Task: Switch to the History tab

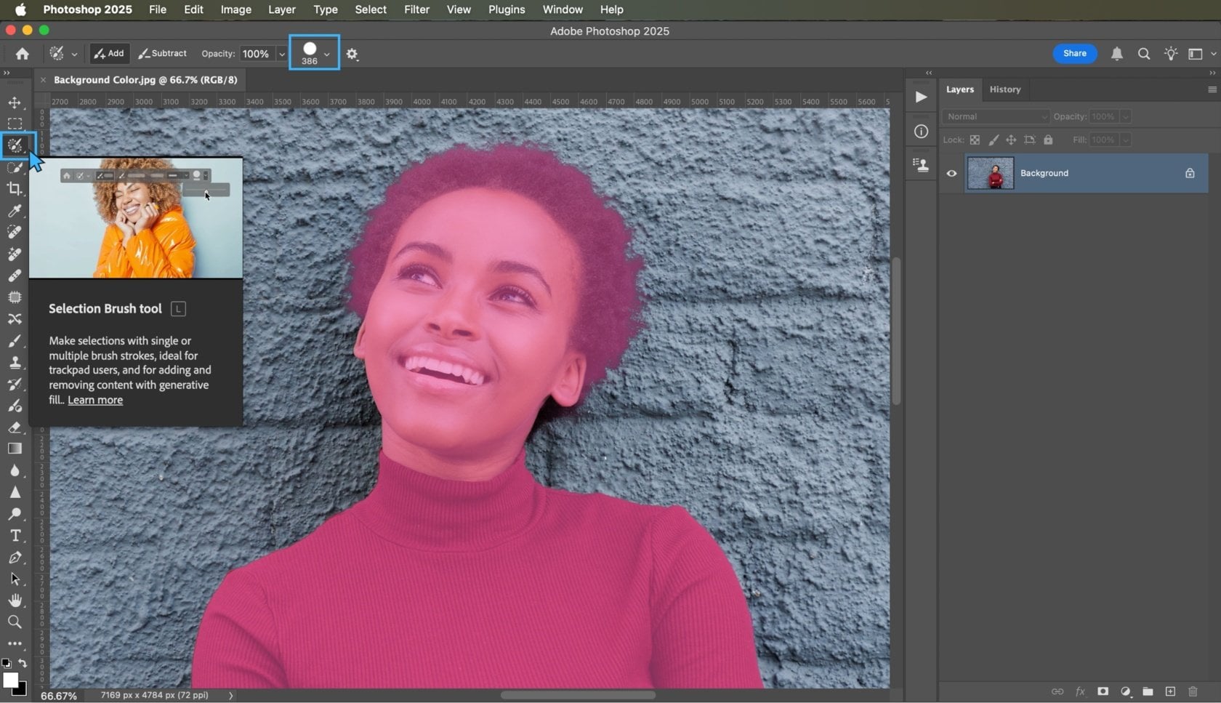Action: click(1005, 89)
